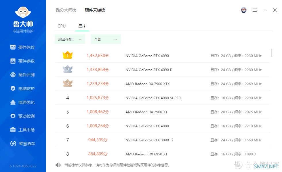Open 清理优化 broom icon
The height and width of the screenshot is (172, 282).
[13, 102]
